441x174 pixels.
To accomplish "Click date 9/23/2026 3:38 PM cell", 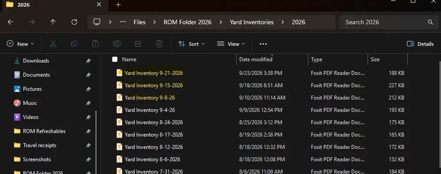I will (261, 73).
